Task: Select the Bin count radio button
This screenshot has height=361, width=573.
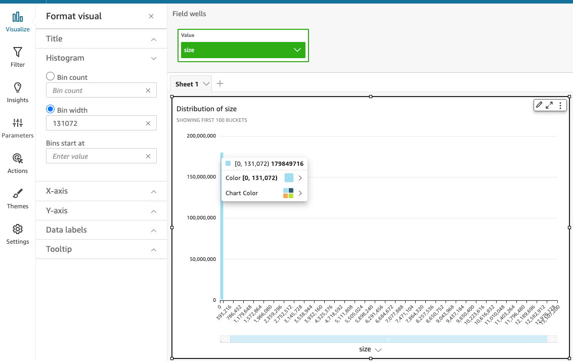Action: pyautogui.click(x=51, y=76)
